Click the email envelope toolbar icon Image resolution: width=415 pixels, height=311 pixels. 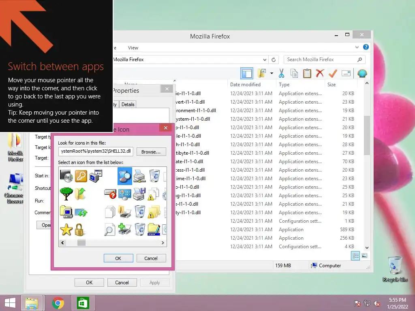[346, 73]
